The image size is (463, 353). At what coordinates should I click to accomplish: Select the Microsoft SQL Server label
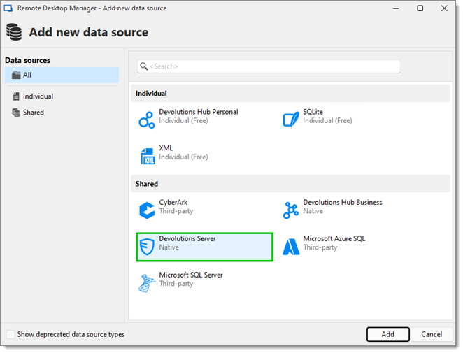191,275
